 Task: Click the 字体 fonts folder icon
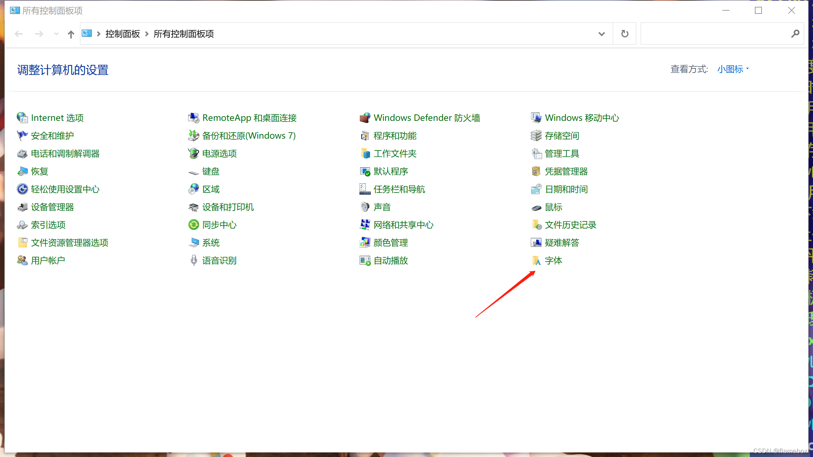[536, 261]
